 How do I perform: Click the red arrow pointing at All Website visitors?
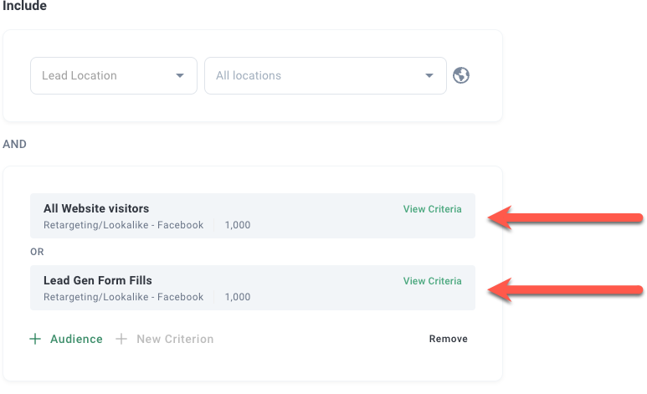[x=565, y=217]
